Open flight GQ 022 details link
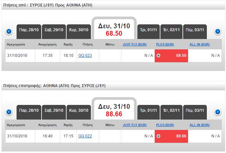The image size is (226, 153). point(85,136)
